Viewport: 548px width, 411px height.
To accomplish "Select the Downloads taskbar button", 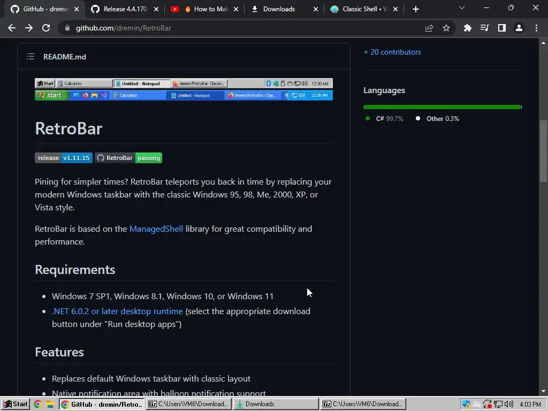I will tap(276, 404).
